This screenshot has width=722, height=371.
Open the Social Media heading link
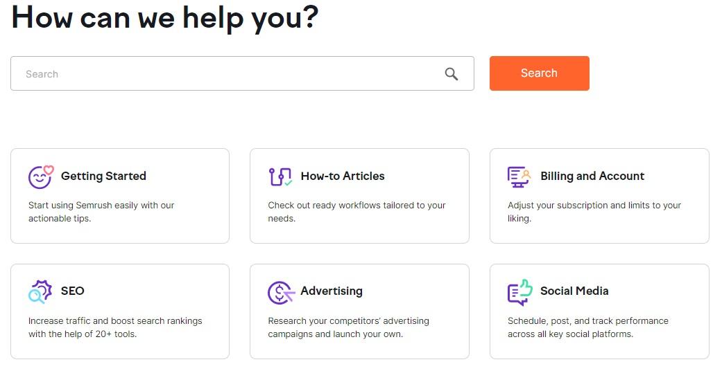[574, 291]
